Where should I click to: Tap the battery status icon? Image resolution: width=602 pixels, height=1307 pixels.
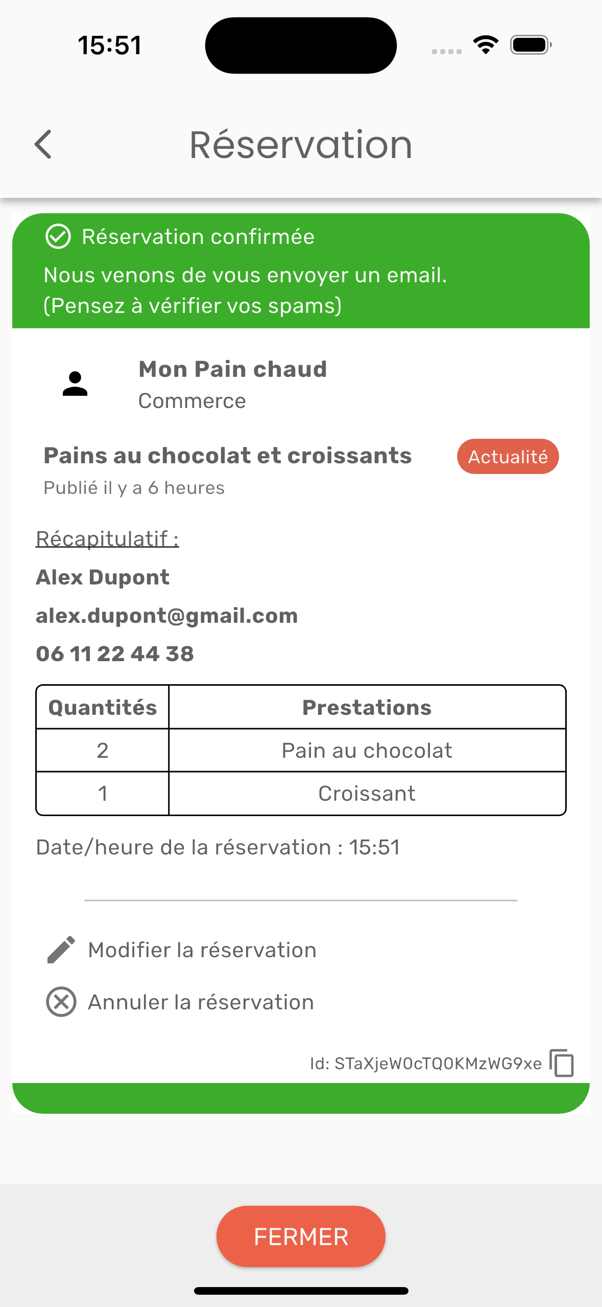coord(531,45)
